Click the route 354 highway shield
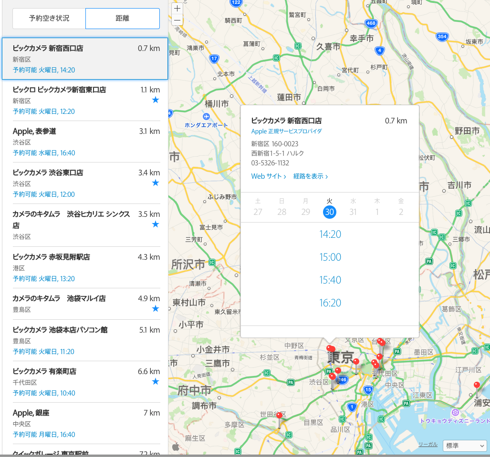Viewport: 490px width, 457px height. pyautogui.click(x=442, y=37)
